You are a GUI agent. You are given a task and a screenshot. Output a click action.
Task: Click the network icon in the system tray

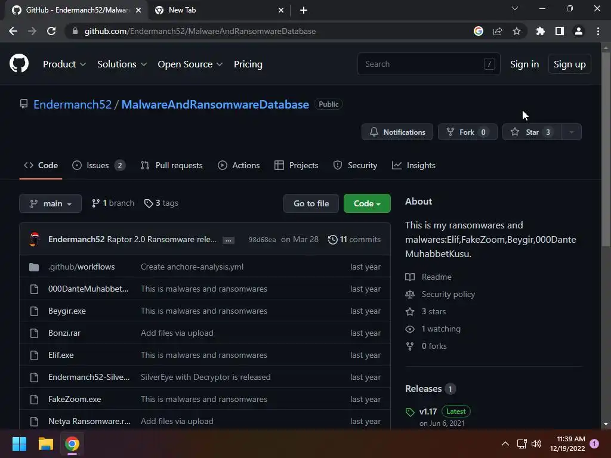tap(521, 444)
